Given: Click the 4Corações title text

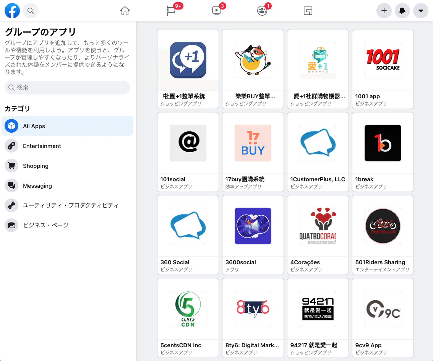Looking at the screenshot, I should click(x=305, y=262).
